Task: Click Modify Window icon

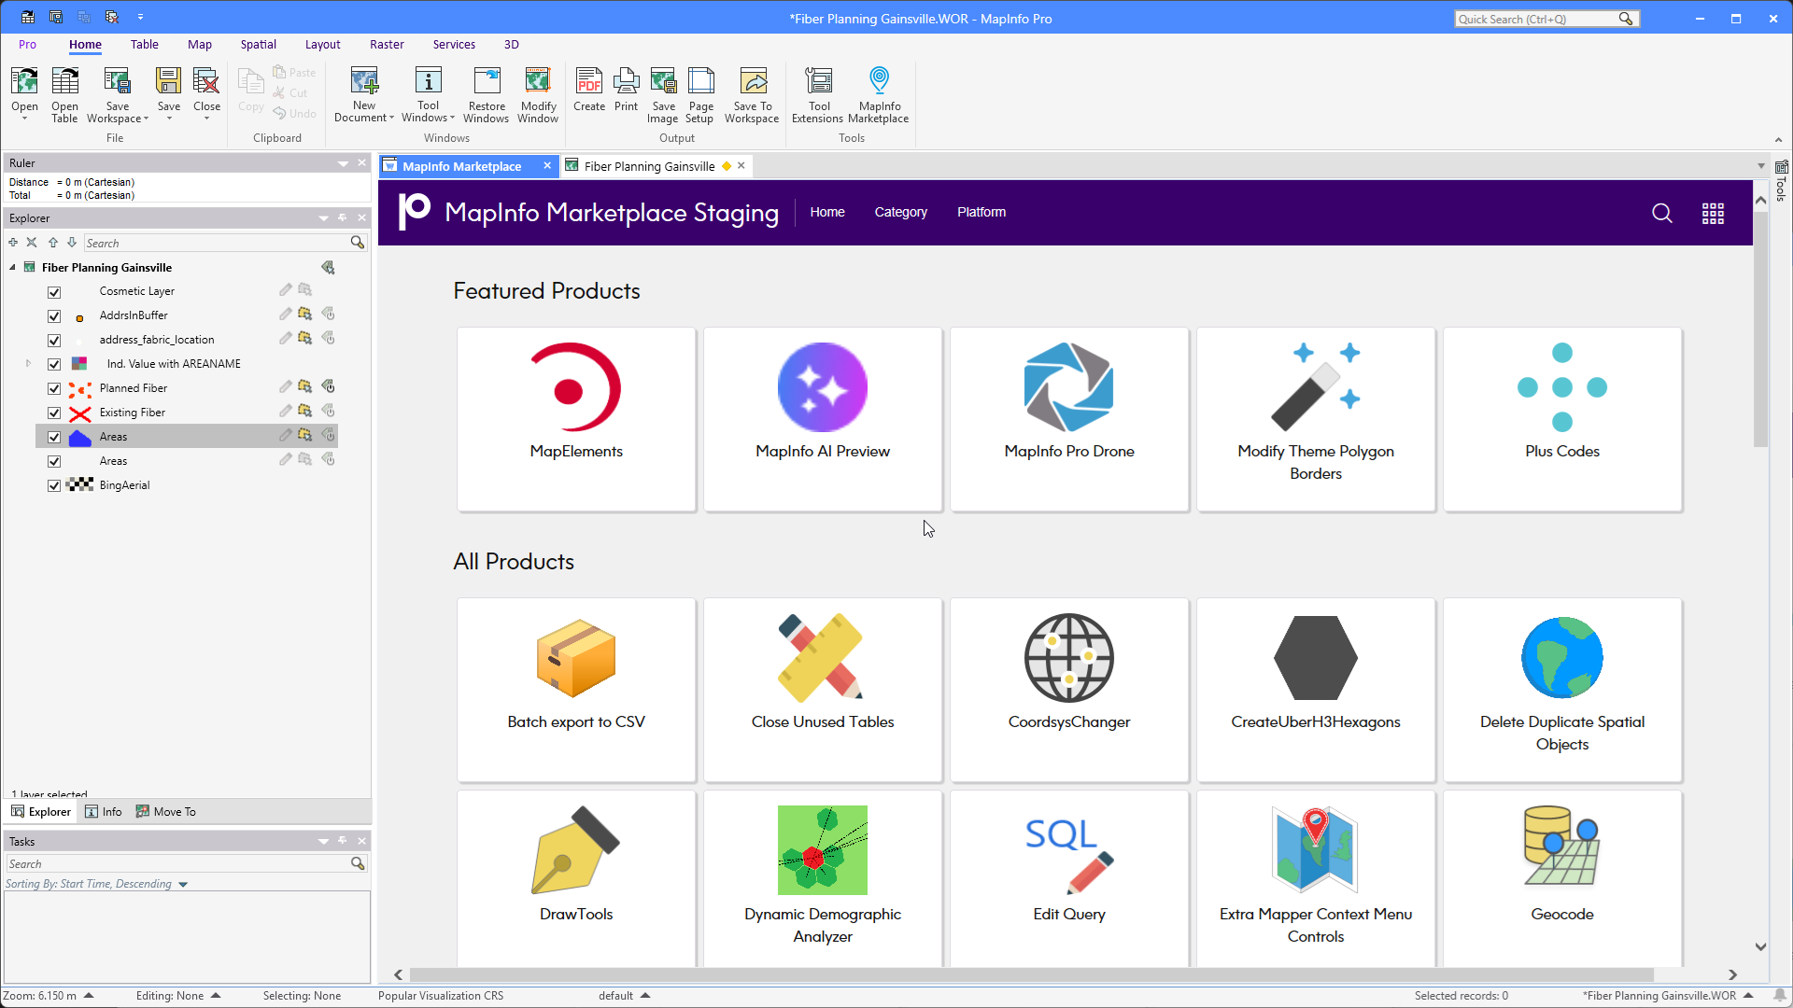Action: pos(538,82)
